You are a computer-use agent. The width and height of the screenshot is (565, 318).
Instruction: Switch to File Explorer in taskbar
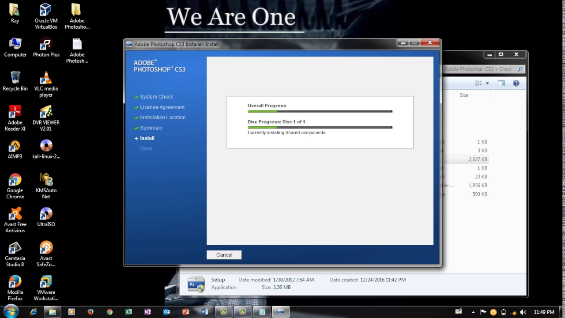click(53, 312)
